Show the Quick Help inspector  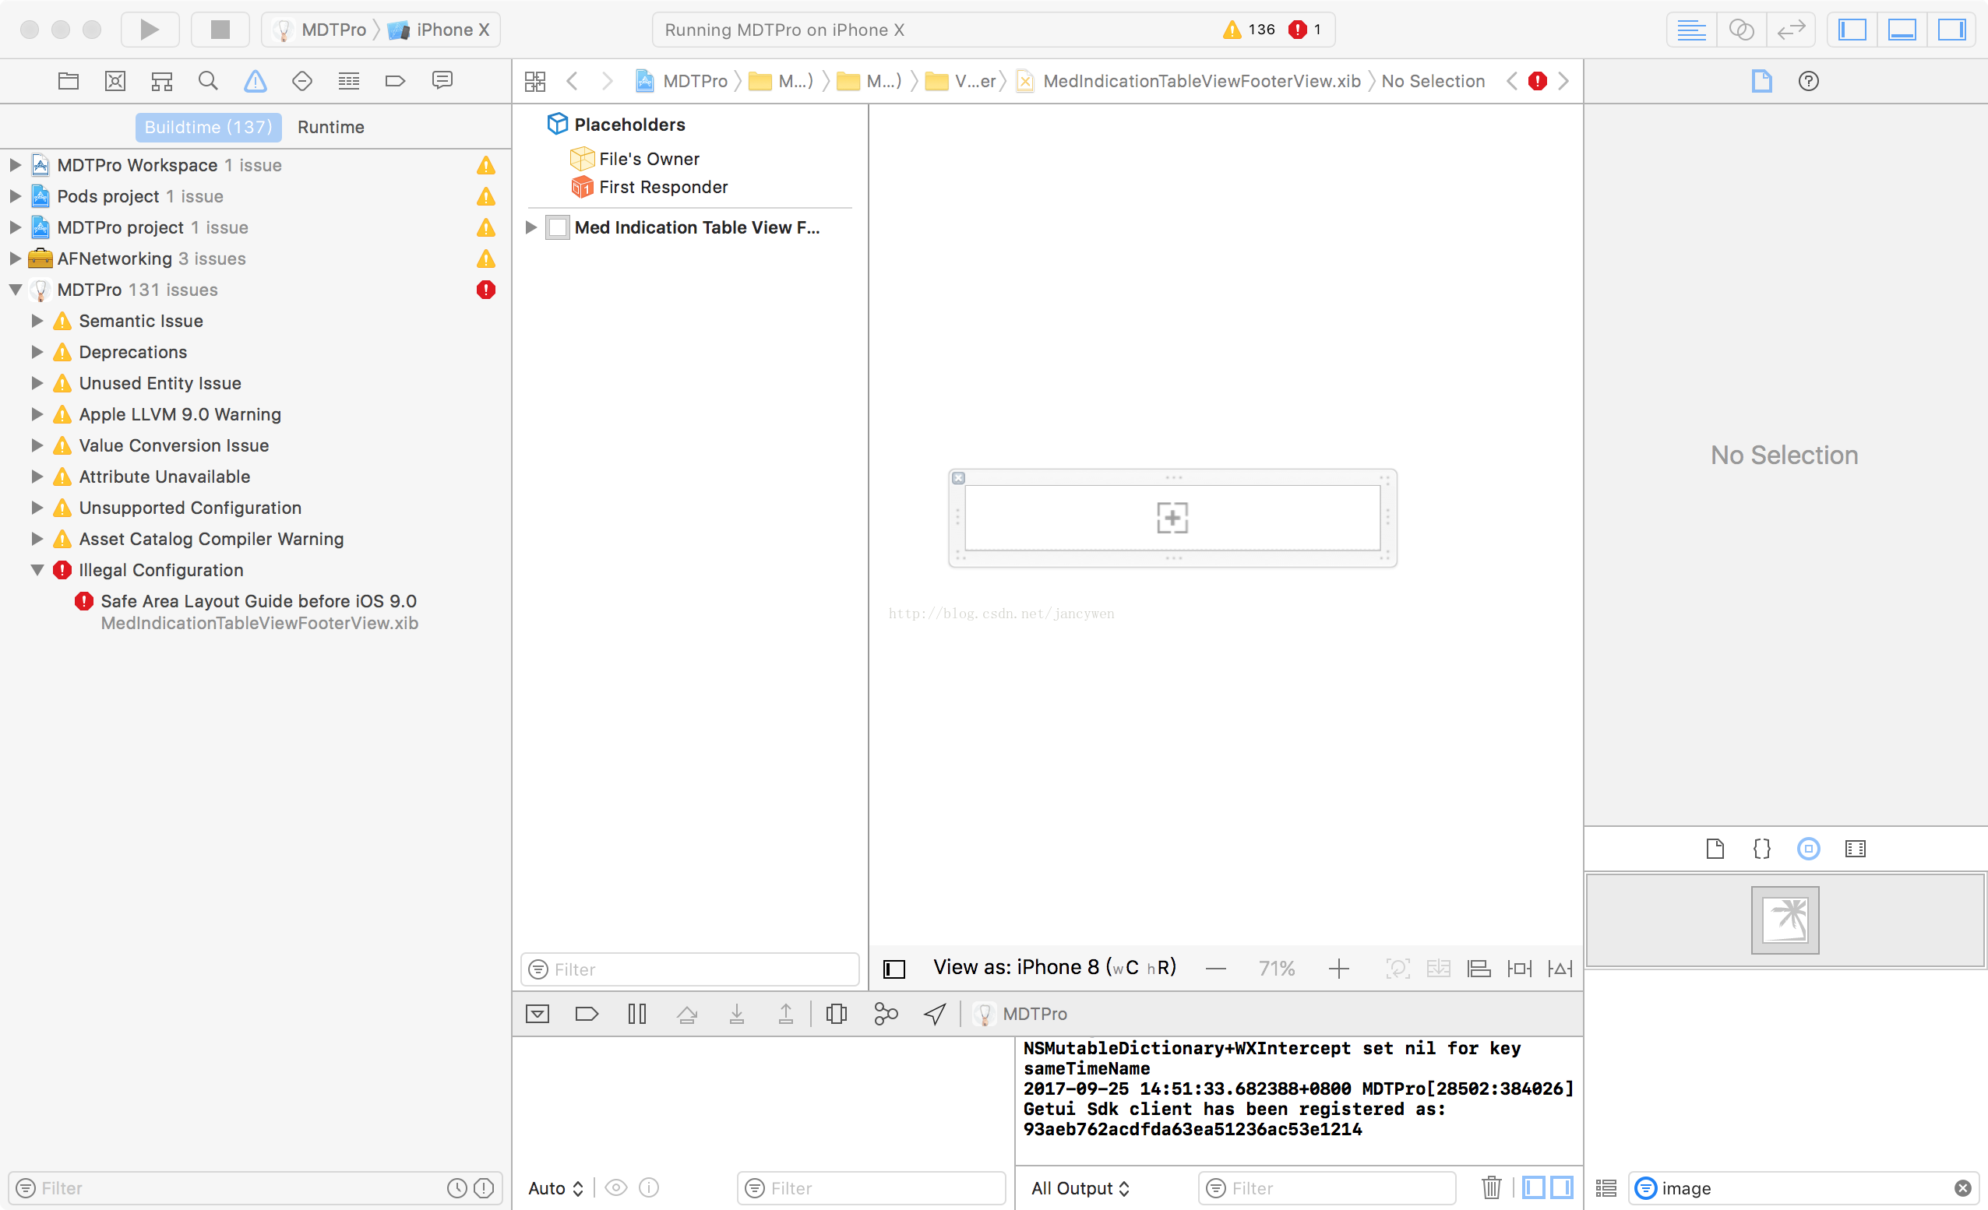pyautogui.click(x=1808, y=81)
